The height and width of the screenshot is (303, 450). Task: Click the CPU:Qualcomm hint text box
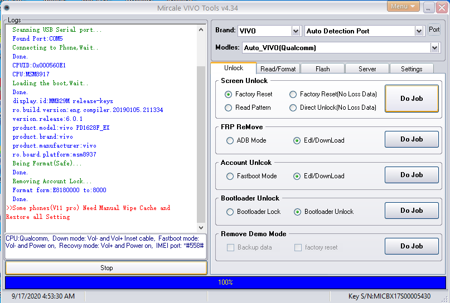pyautogui.click(x=105, y=246)
